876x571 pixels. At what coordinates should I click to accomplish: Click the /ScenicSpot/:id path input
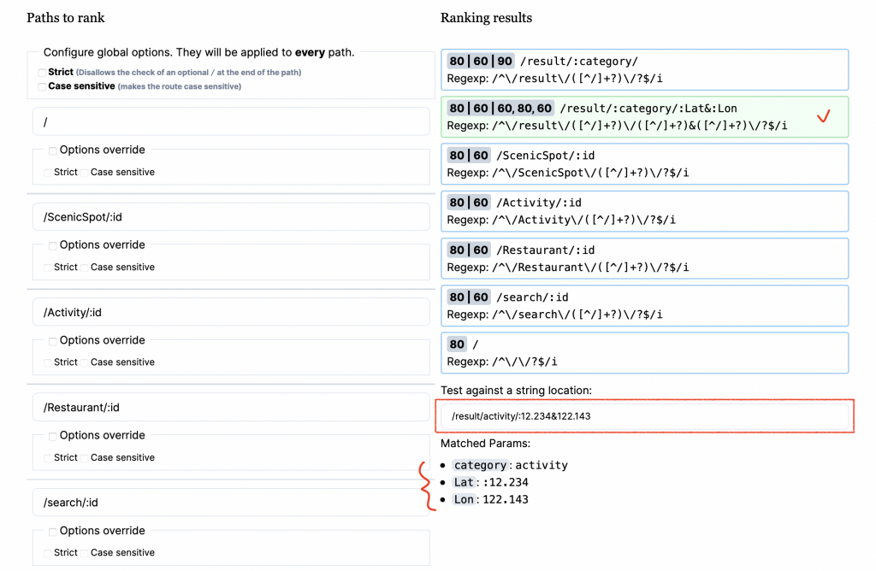[229, 217]
